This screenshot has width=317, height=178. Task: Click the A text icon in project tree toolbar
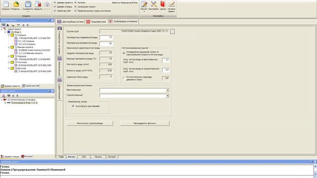click(x=8, y=25)
